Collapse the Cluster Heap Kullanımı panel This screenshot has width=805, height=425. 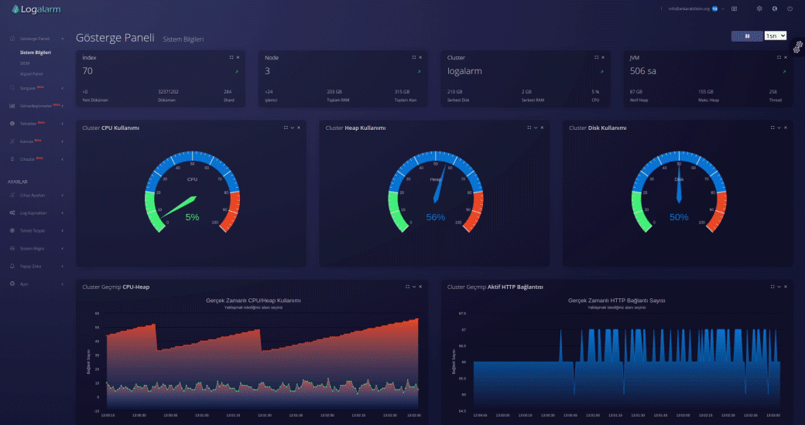(536, 127)
